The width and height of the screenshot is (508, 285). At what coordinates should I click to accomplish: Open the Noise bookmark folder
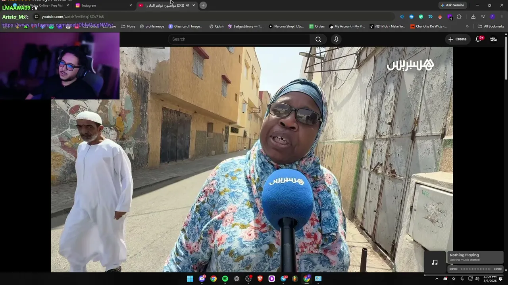coord(128,27)
